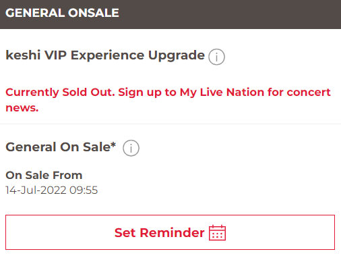Click the GENERAL ONSALE heading text
The width and height of the screenshot is (341, 260).
[62, 13]
